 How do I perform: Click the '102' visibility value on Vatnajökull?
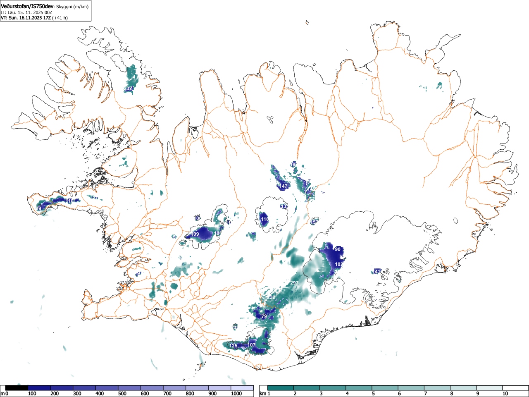[x=339, y=264]
